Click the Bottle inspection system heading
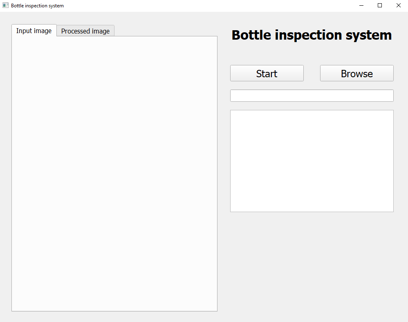The width and height of the screenshot is (408, 322). (312, 35)
